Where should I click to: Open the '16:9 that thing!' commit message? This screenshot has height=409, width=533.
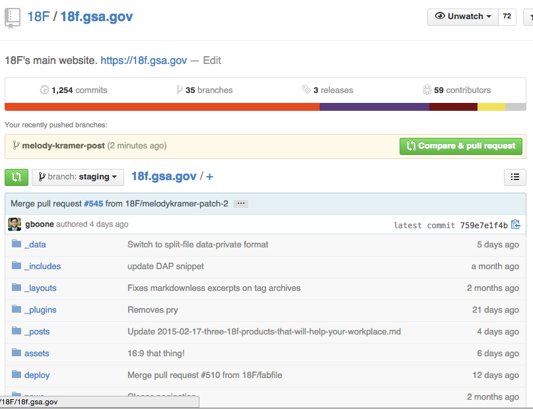[x=156, y=354]
